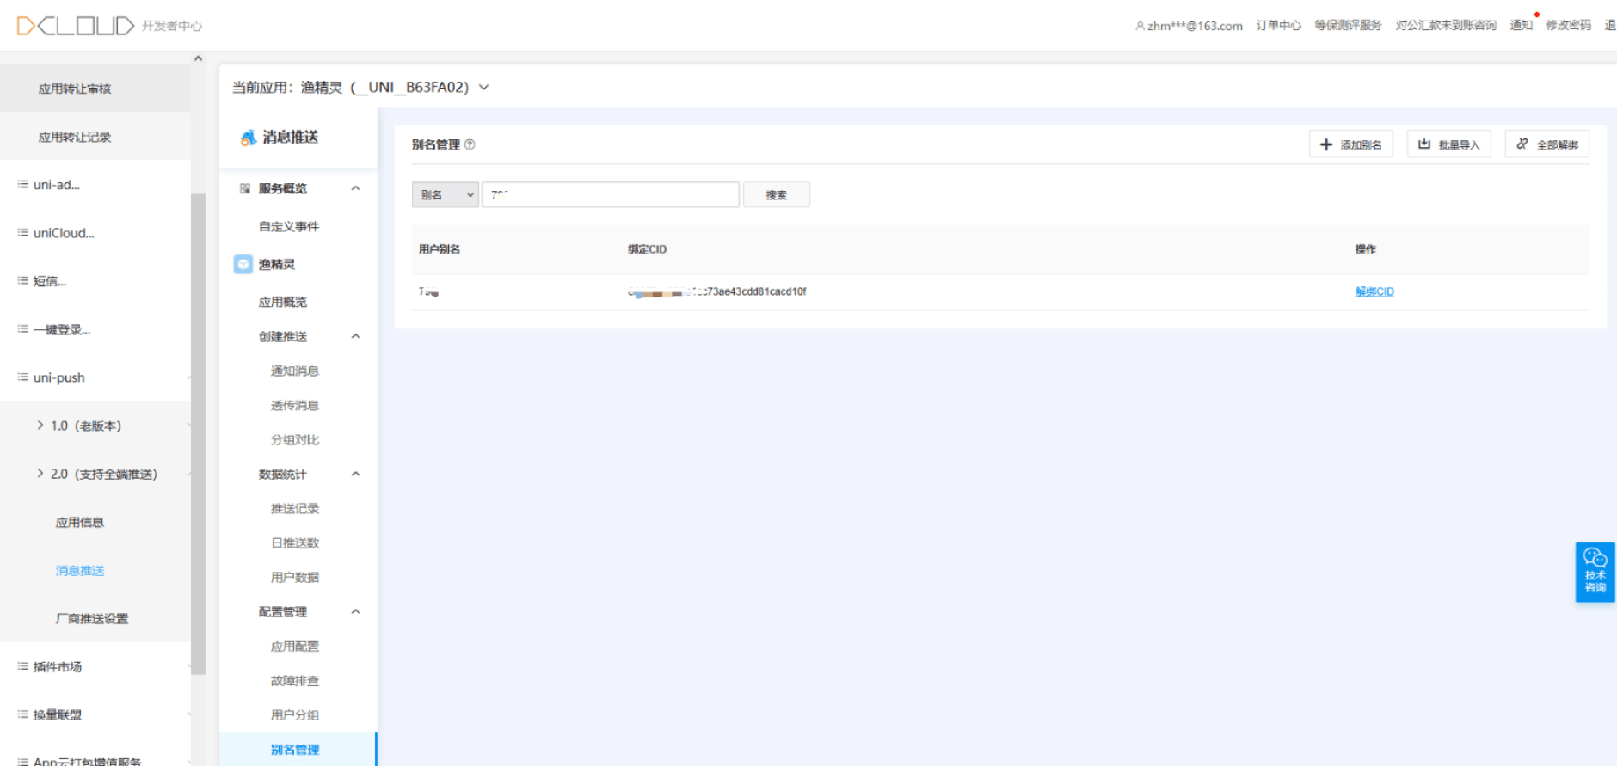1617x766 pixels.
Task: Open 日推送数 menu item
Action: [295, 542]
